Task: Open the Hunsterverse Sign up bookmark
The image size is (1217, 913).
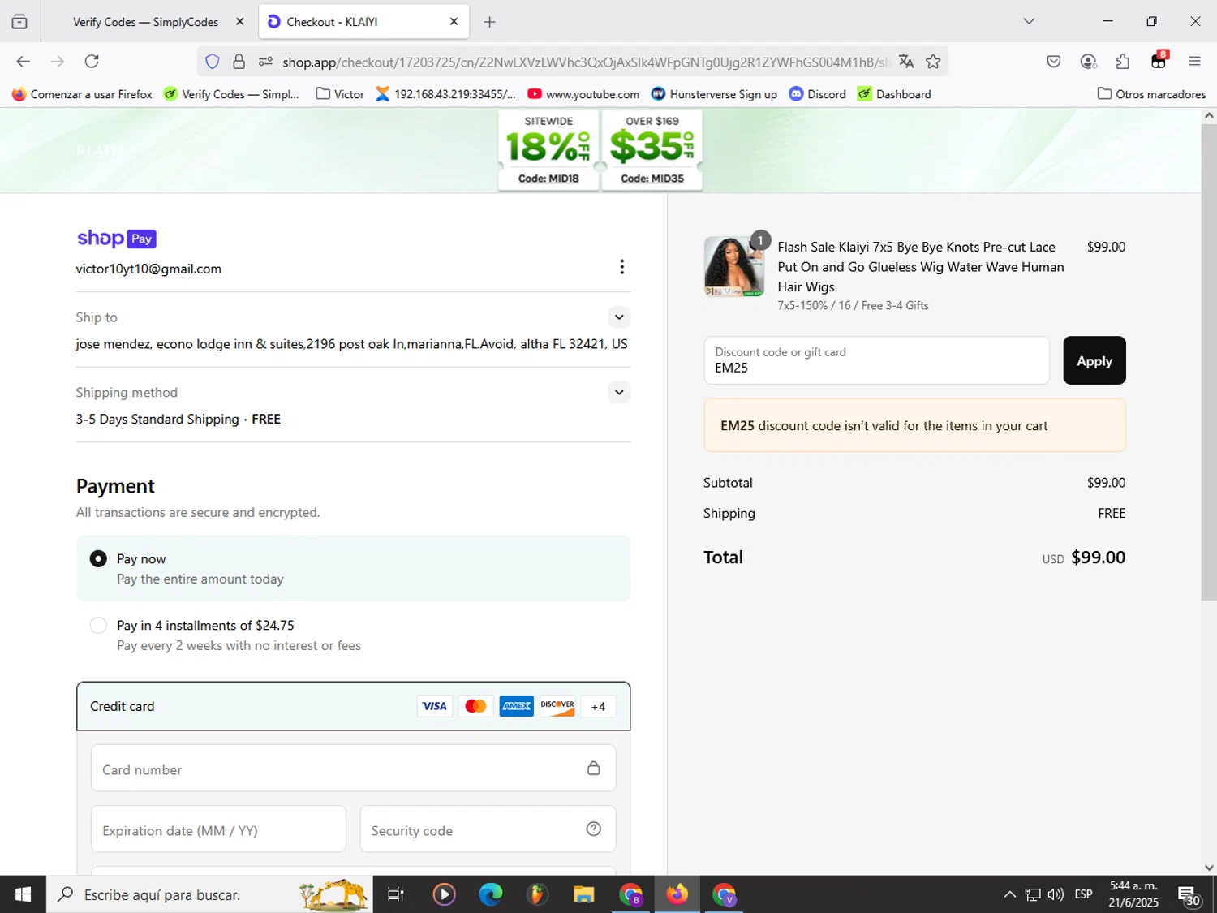Action: (714, 94)
